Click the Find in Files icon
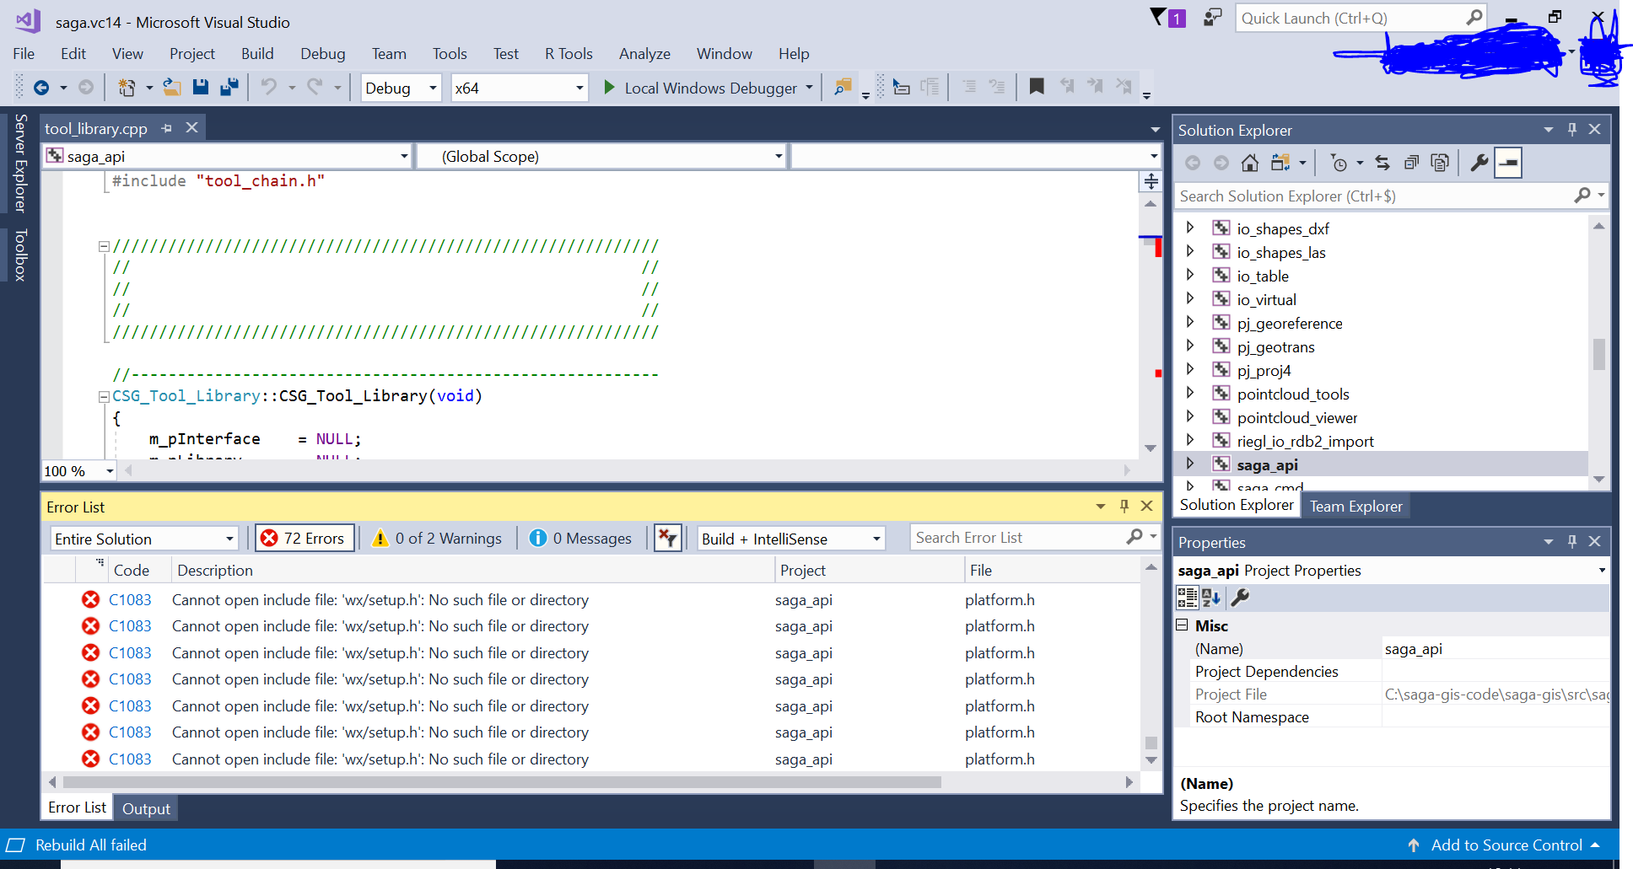This screenshot has width=1633, height=869. (x=842, y=87)
